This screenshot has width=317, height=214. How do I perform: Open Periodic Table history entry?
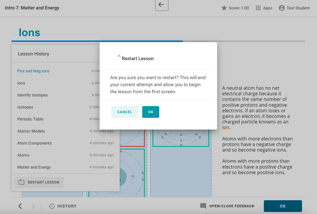coord(30,119)
